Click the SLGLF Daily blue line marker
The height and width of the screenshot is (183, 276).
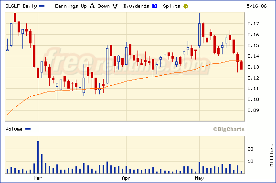coord(42,6)
